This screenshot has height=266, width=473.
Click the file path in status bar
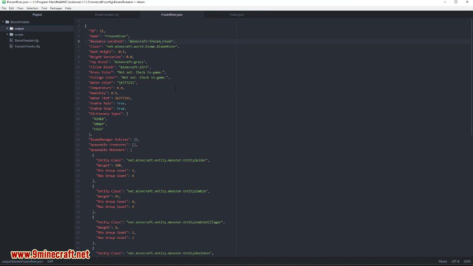pyautogui.click(x=23, y=261)
